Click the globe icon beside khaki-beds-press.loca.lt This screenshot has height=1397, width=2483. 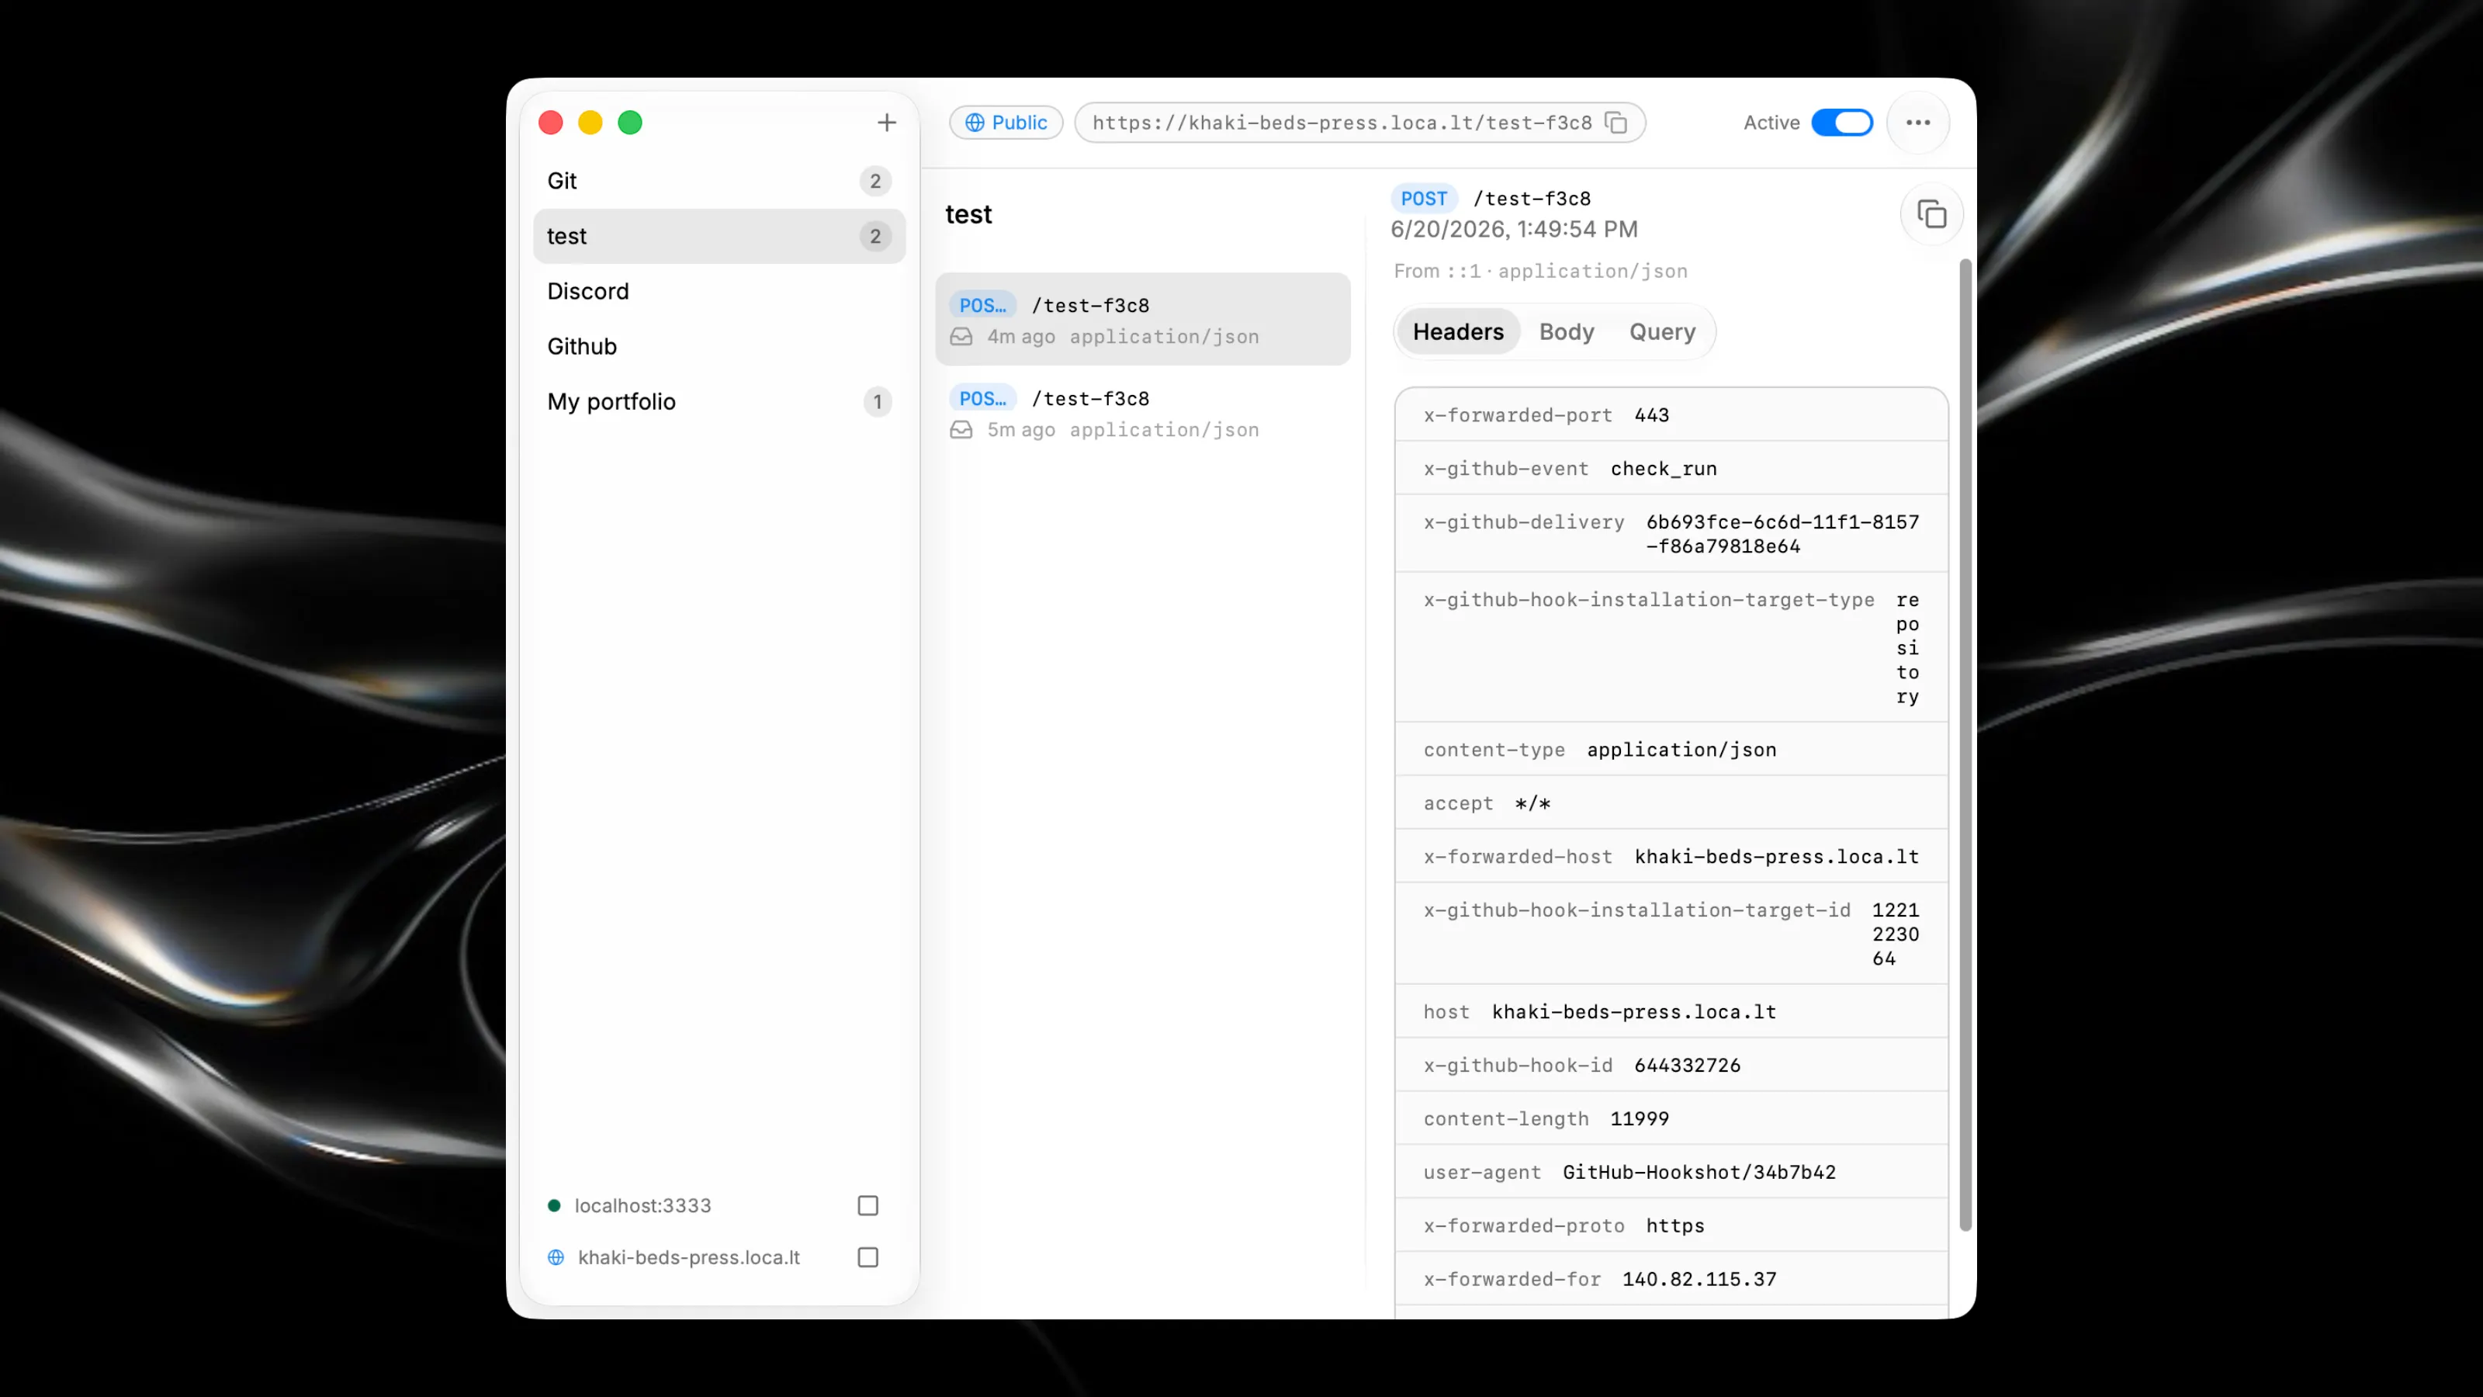click(556, 1257)
